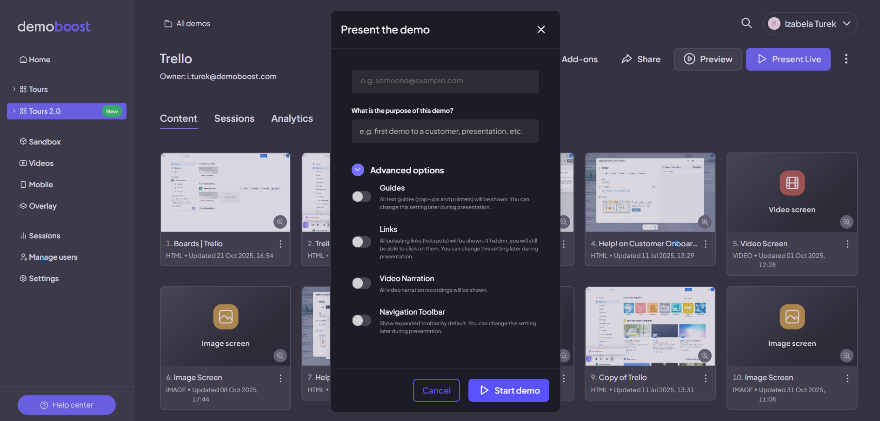Open sidebar Sessions page
Image resolution: width=880 pixels, height=421 pixels.
click(40, 236)
